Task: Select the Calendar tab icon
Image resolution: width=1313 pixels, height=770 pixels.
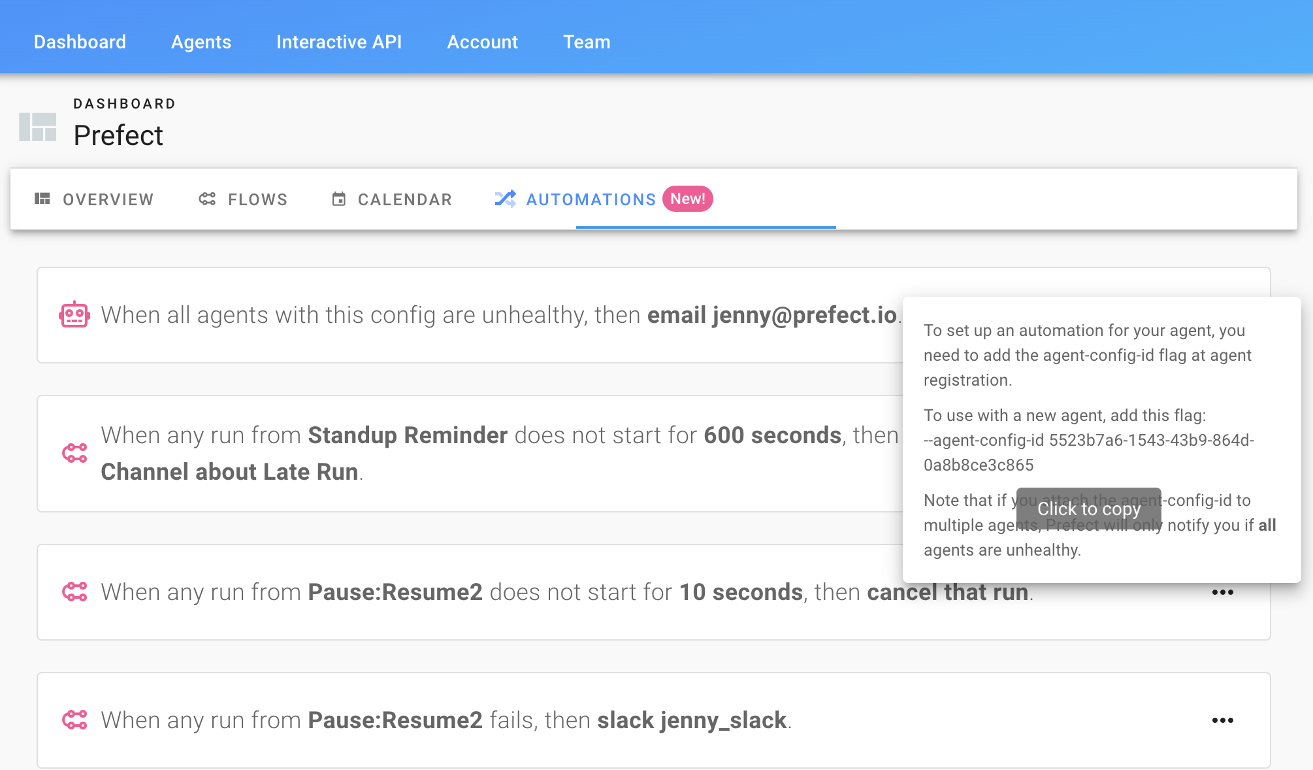Action: tap(339, 199)
